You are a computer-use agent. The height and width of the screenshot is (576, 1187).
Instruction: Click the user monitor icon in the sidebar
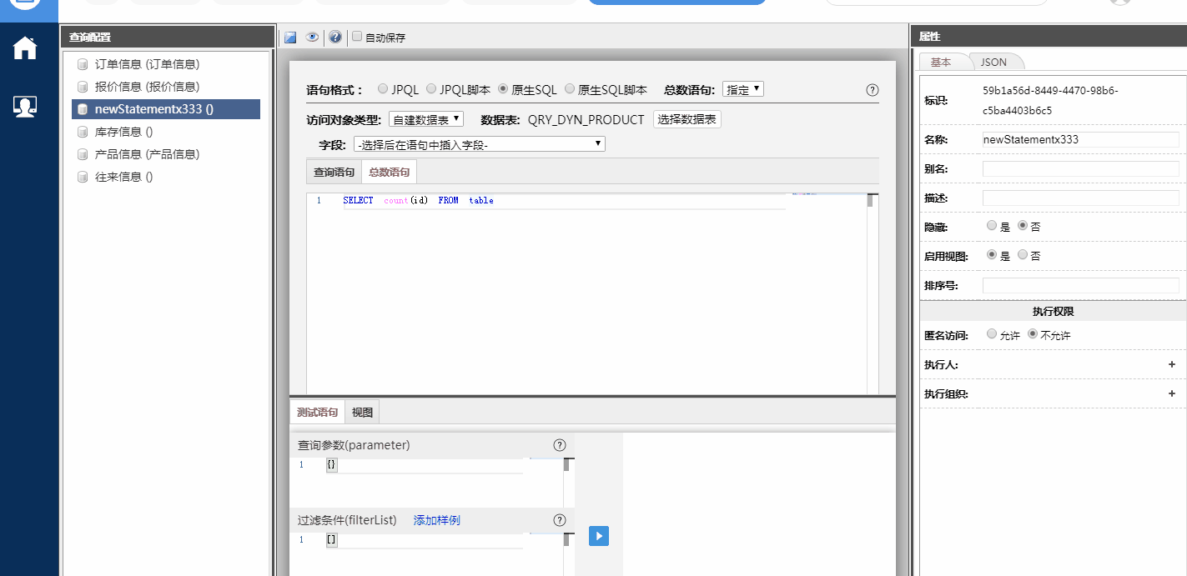(x=25, y=107)
